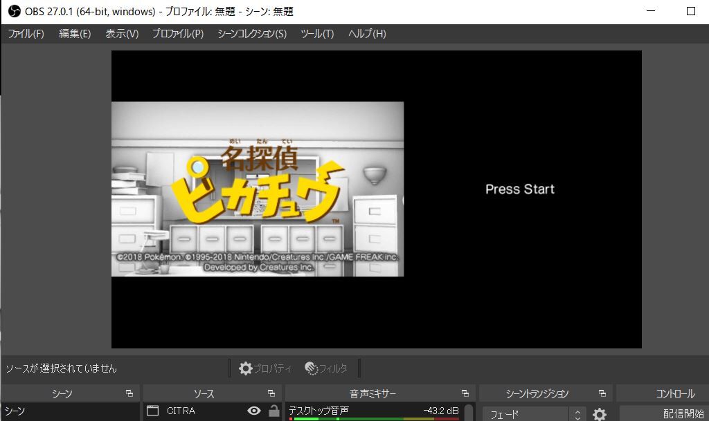This screenshot has height=421, width=709.
Task: Maximize the OBS window
Action: click(x=690, y=11)
